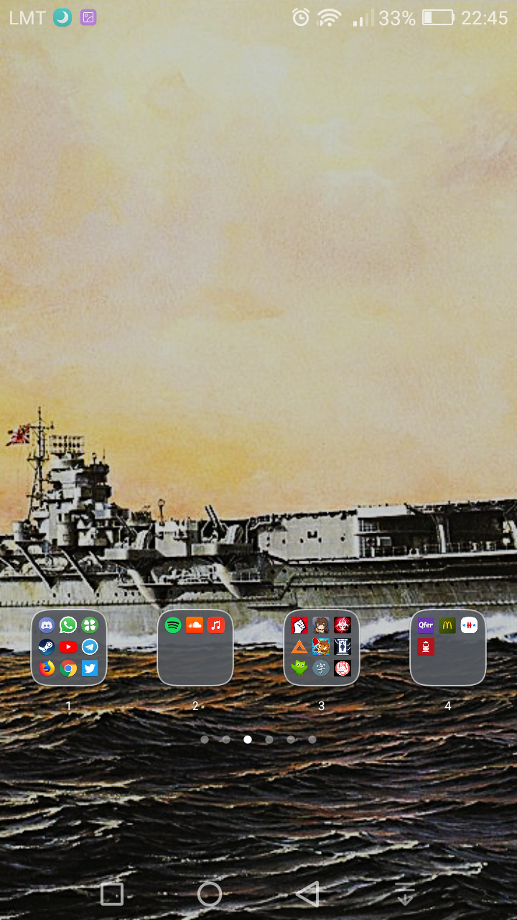The height and width of the screenshot is (920, 517).
Task: Tap the folder label "1"
Action: point(69,706)
